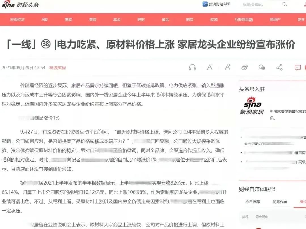Click the date 2021年09月29日 13:54
Viewport: 306px width, 229px height.
point(24,68)
